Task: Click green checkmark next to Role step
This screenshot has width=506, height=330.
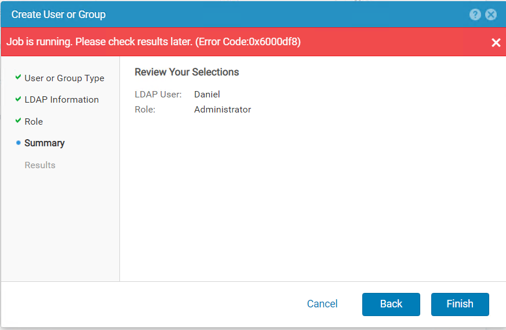Action: point(19,121)
